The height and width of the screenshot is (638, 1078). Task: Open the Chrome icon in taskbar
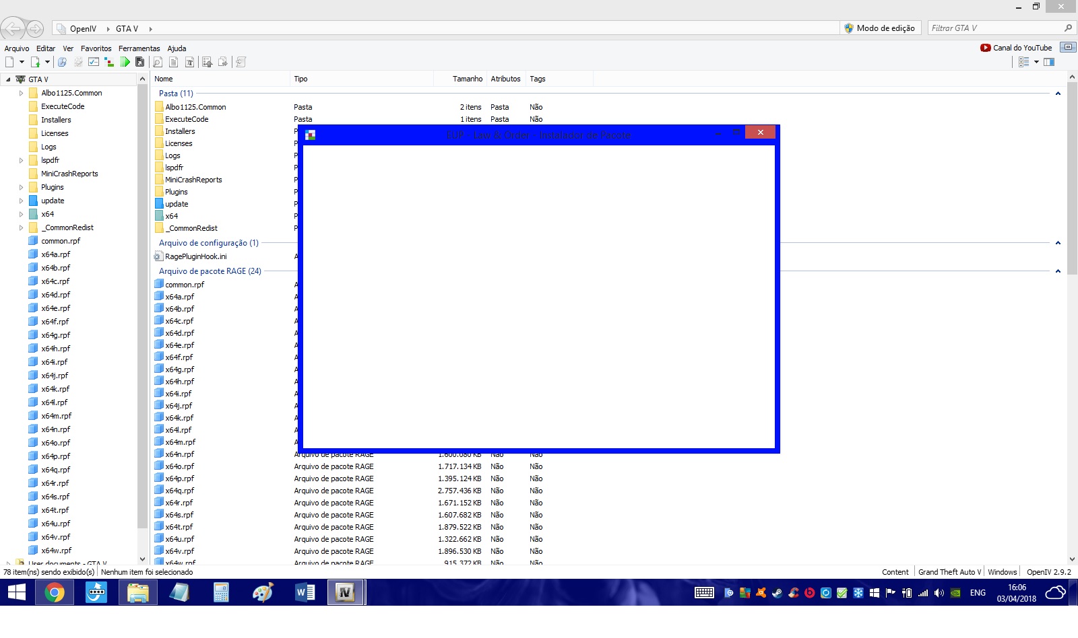point(55,593)
